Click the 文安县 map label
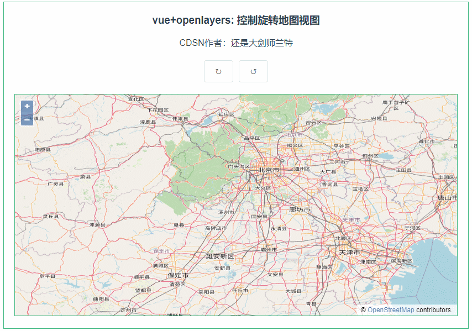Viewport: 472px width, 331px height. [x=275, y=275]
